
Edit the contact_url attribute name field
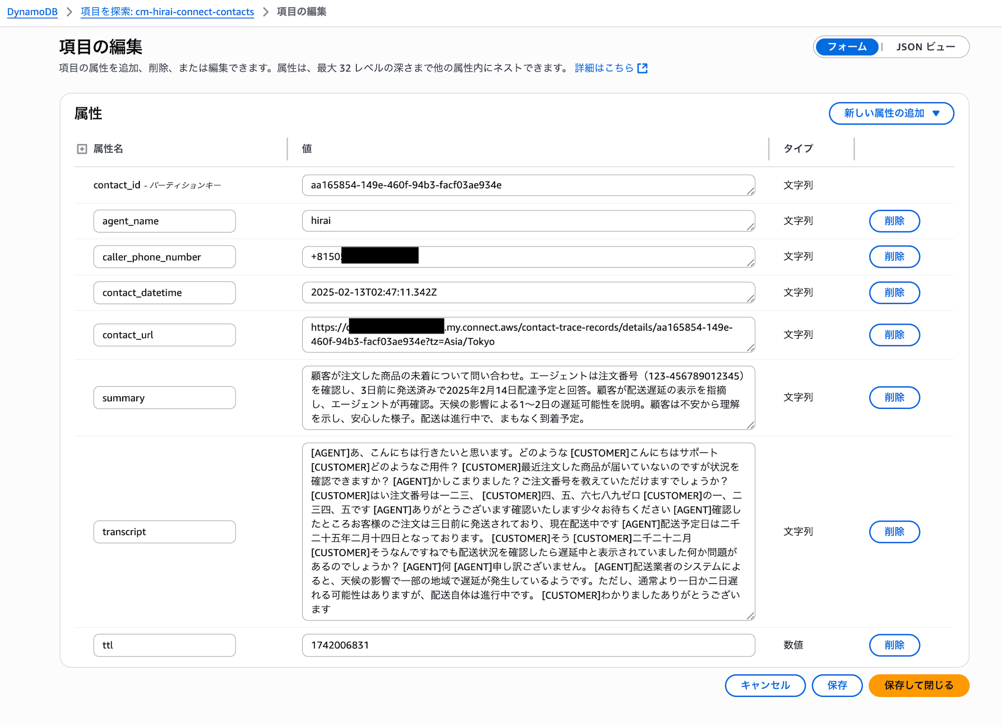(164, 335)
